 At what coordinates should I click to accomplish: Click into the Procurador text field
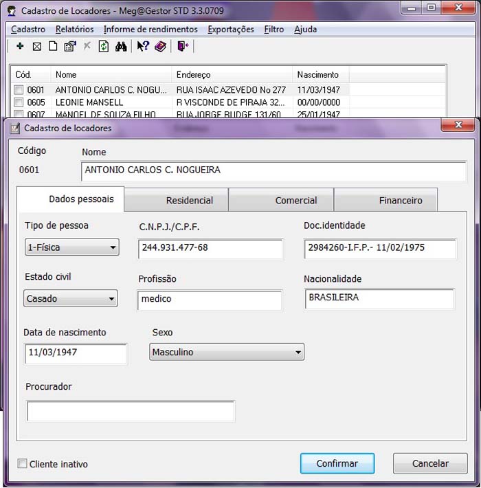point(131,411)
